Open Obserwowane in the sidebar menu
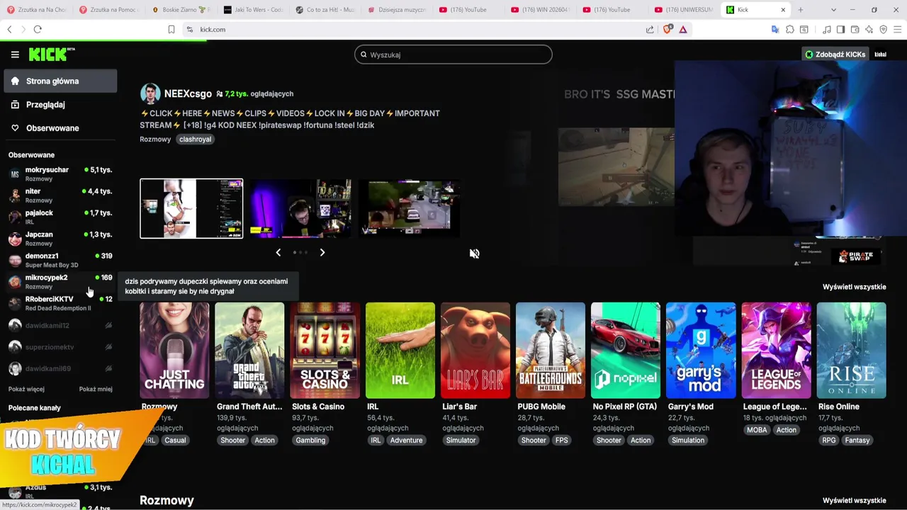Screen dimensions: 907x510 pos(60,128)
